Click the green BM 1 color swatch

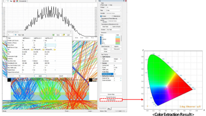coord(118,43)
